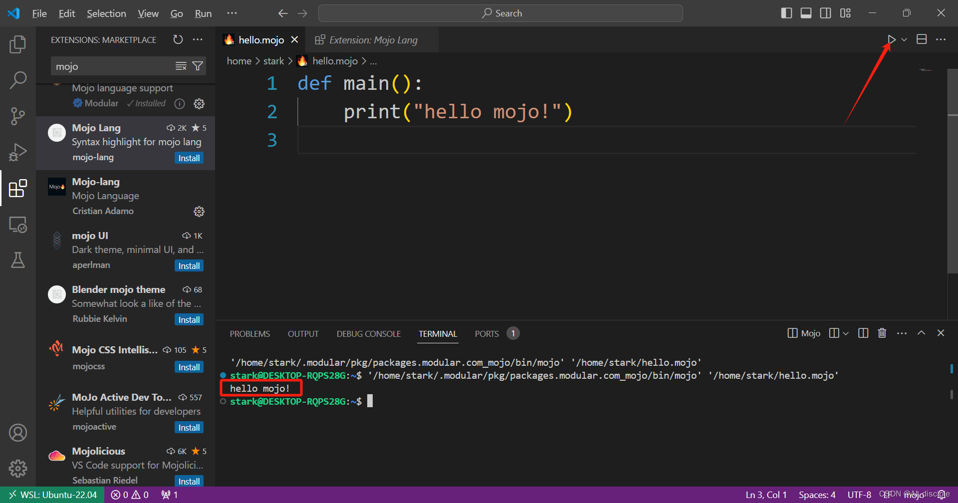Clear extensions search results icon
Viewport: 958px width, 503px height.
[x=181, y=66]
